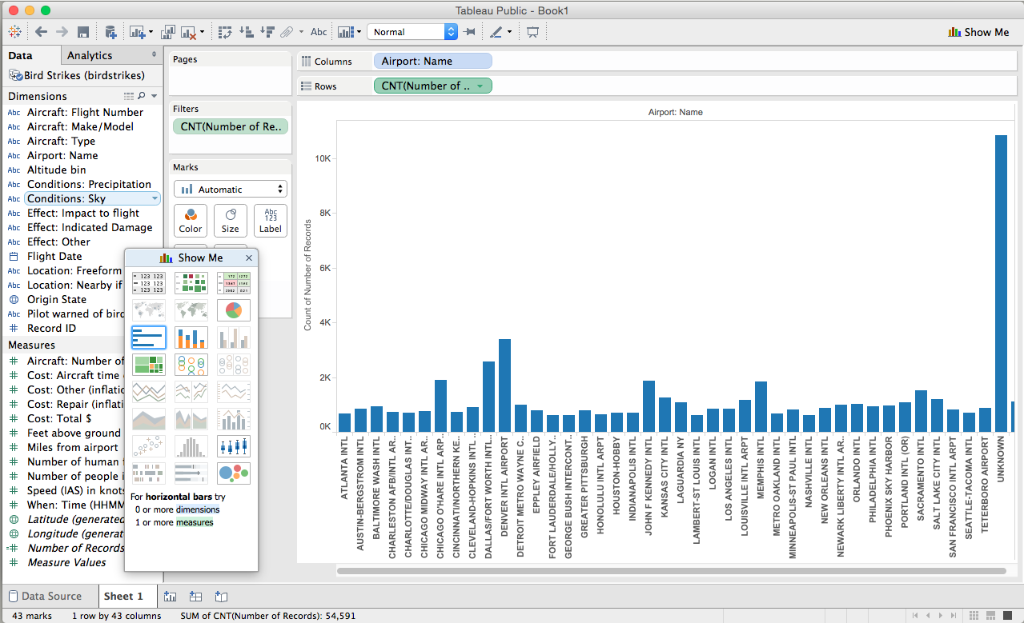This screenshot has height=623, width=1024.
Task: Click the Presentation Mode icon
Action: (532, 32)
